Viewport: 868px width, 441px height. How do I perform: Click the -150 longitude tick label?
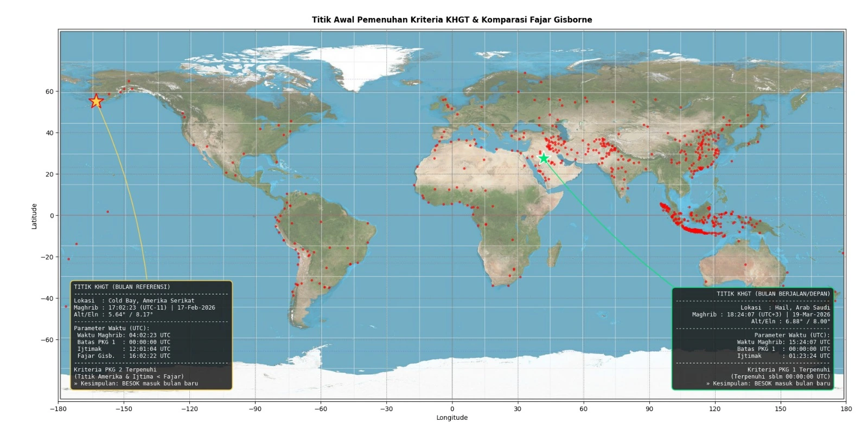124,409
